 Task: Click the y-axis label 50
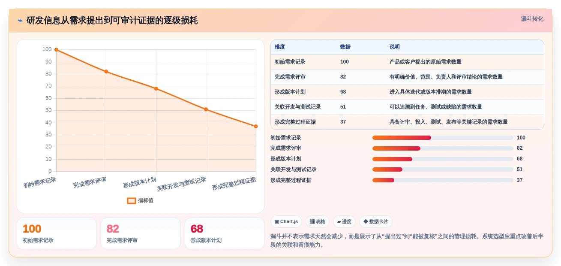click(48, 110)
